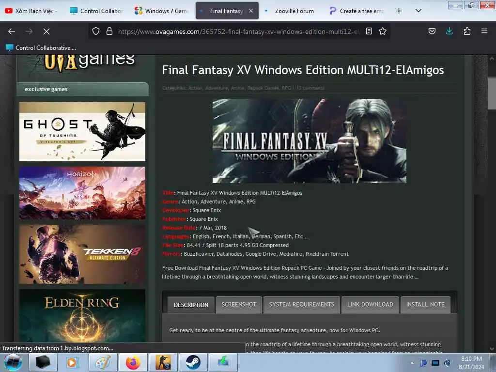Open Steam from the taskbar
This screenshot has width=496, height=372.
pyautogui.click(x=193, y=362)
